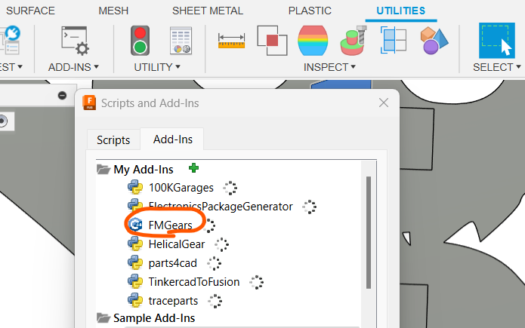
Task: Select the TinkercadToFusion add-in
Action: (x=194, y=282)
